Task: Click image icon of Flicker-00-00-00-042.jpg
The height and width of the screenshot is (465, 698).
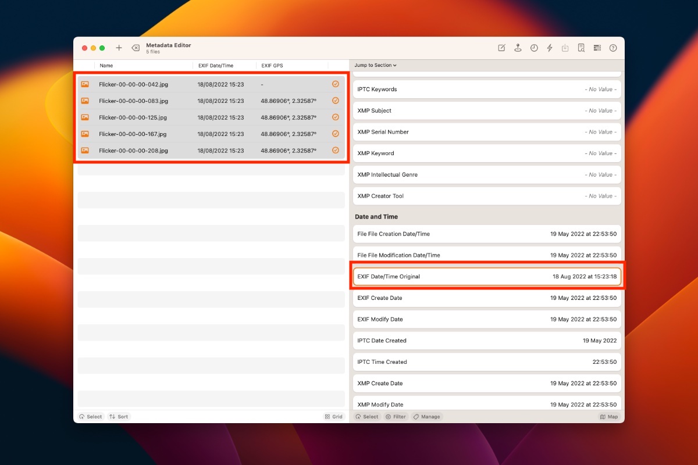Action: [x=85, y=84]
